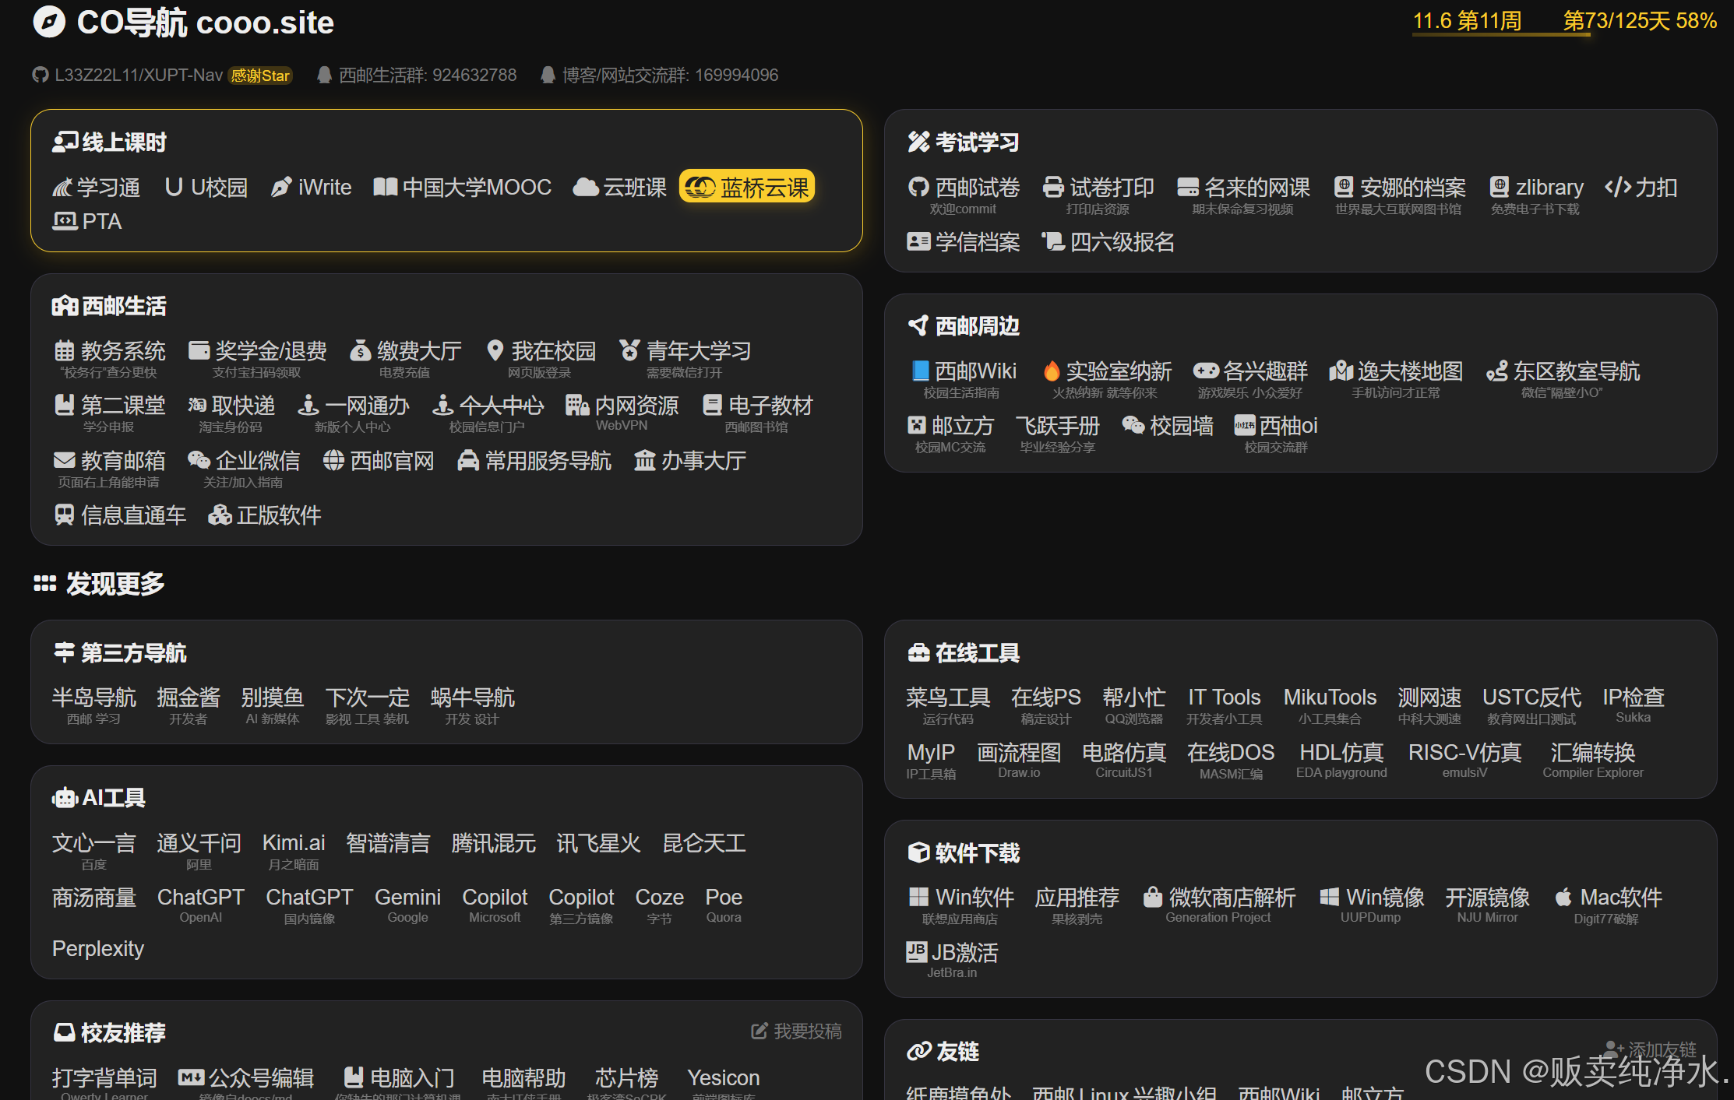Click the 发现更多 section heading
Viewport: 1734px width, 1100px height.
[115, 583]
